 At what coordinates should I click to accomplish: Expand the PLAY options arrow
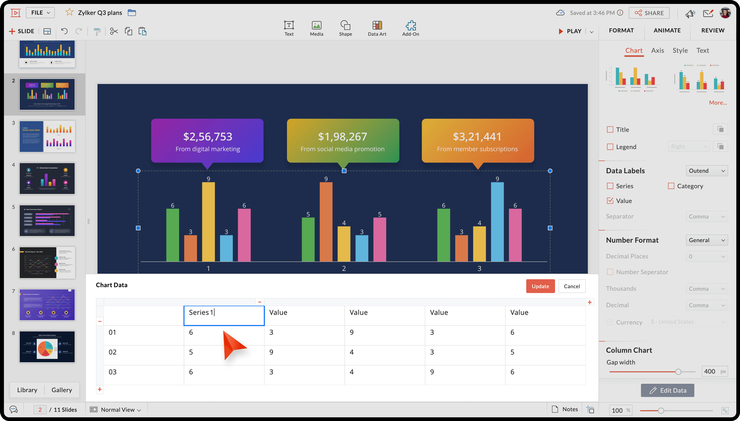tap(592, 32)
